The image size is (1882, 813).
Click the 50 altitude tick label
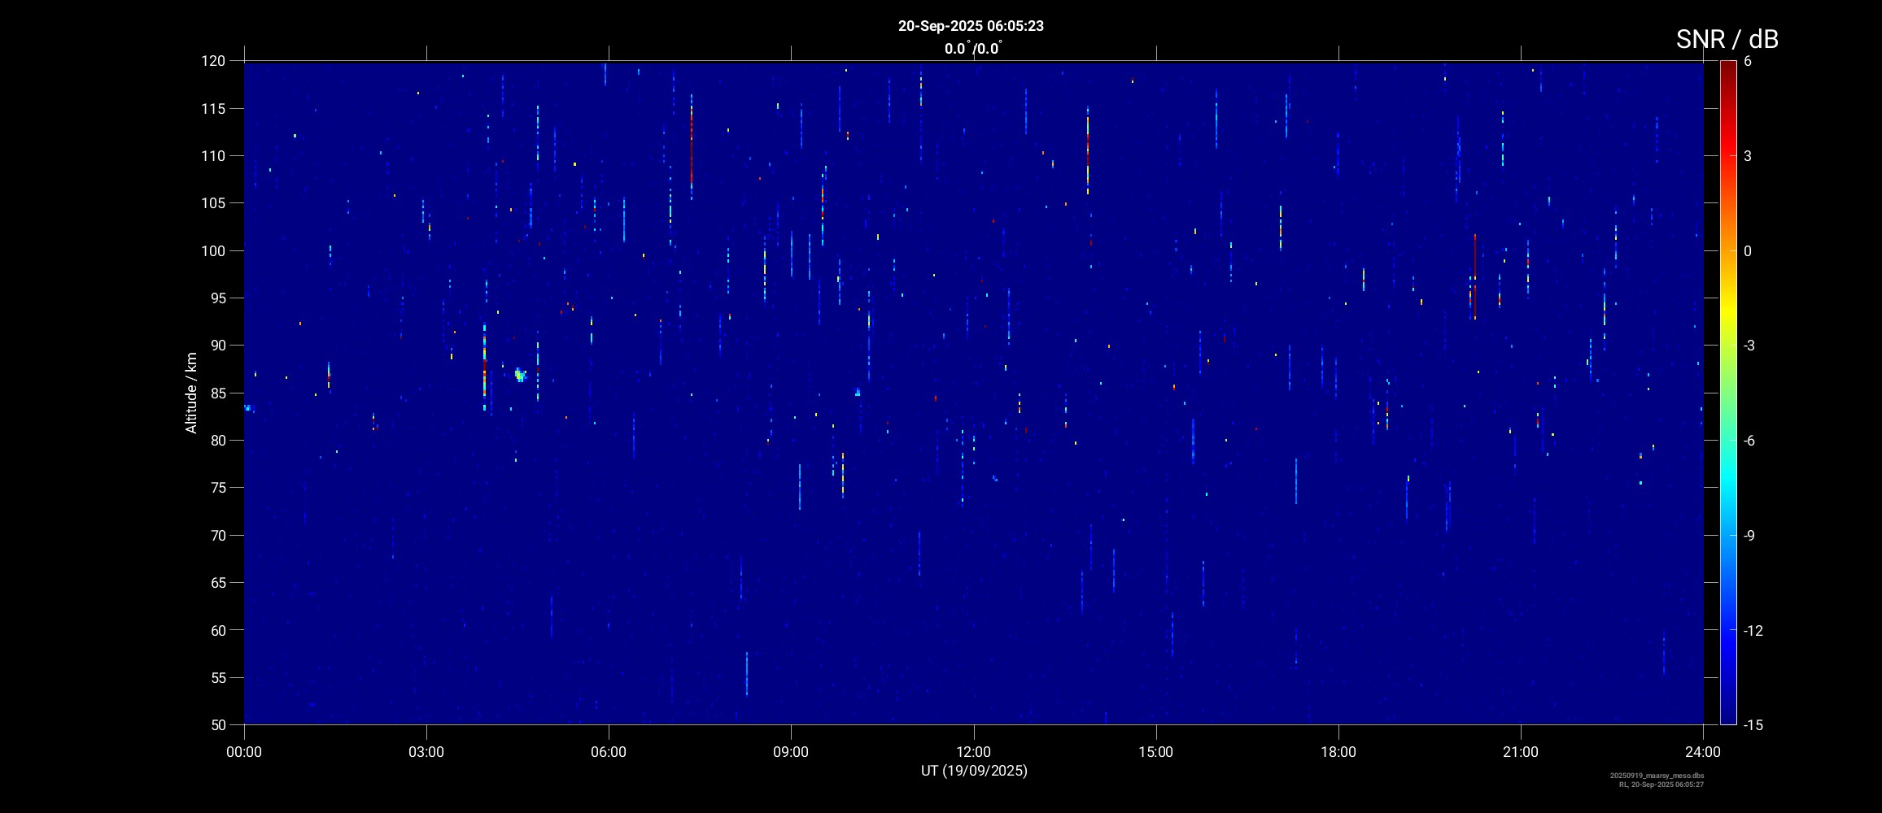tap(216, 724)
